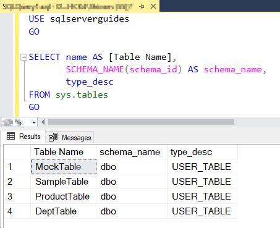This screenshot has height=228, width=280.
Task: Click USER_TABLE cell in SampleTable row
Action: coord(202,182)
